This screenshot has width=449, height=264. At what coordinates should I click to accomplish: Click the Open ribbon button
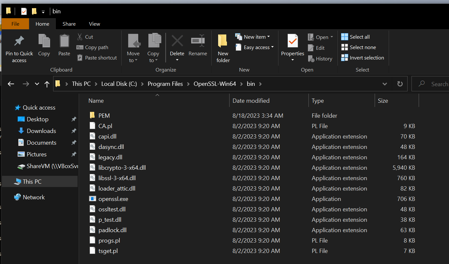[320, 37]
